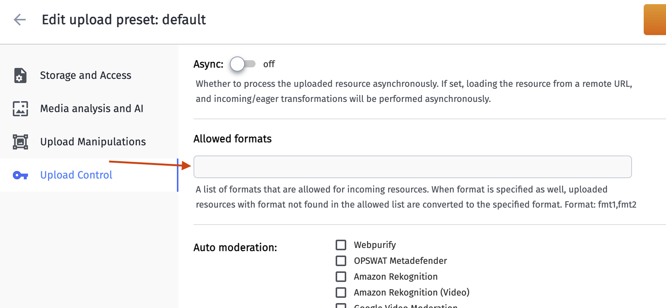Click the Async label above its description
Screen dimensions: 666x308
tap(208, 64)
